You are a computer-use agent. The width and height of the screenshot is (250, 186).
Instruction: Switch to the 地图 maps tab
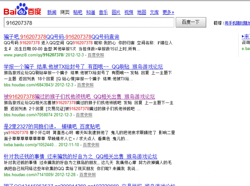tap(141, 12)
